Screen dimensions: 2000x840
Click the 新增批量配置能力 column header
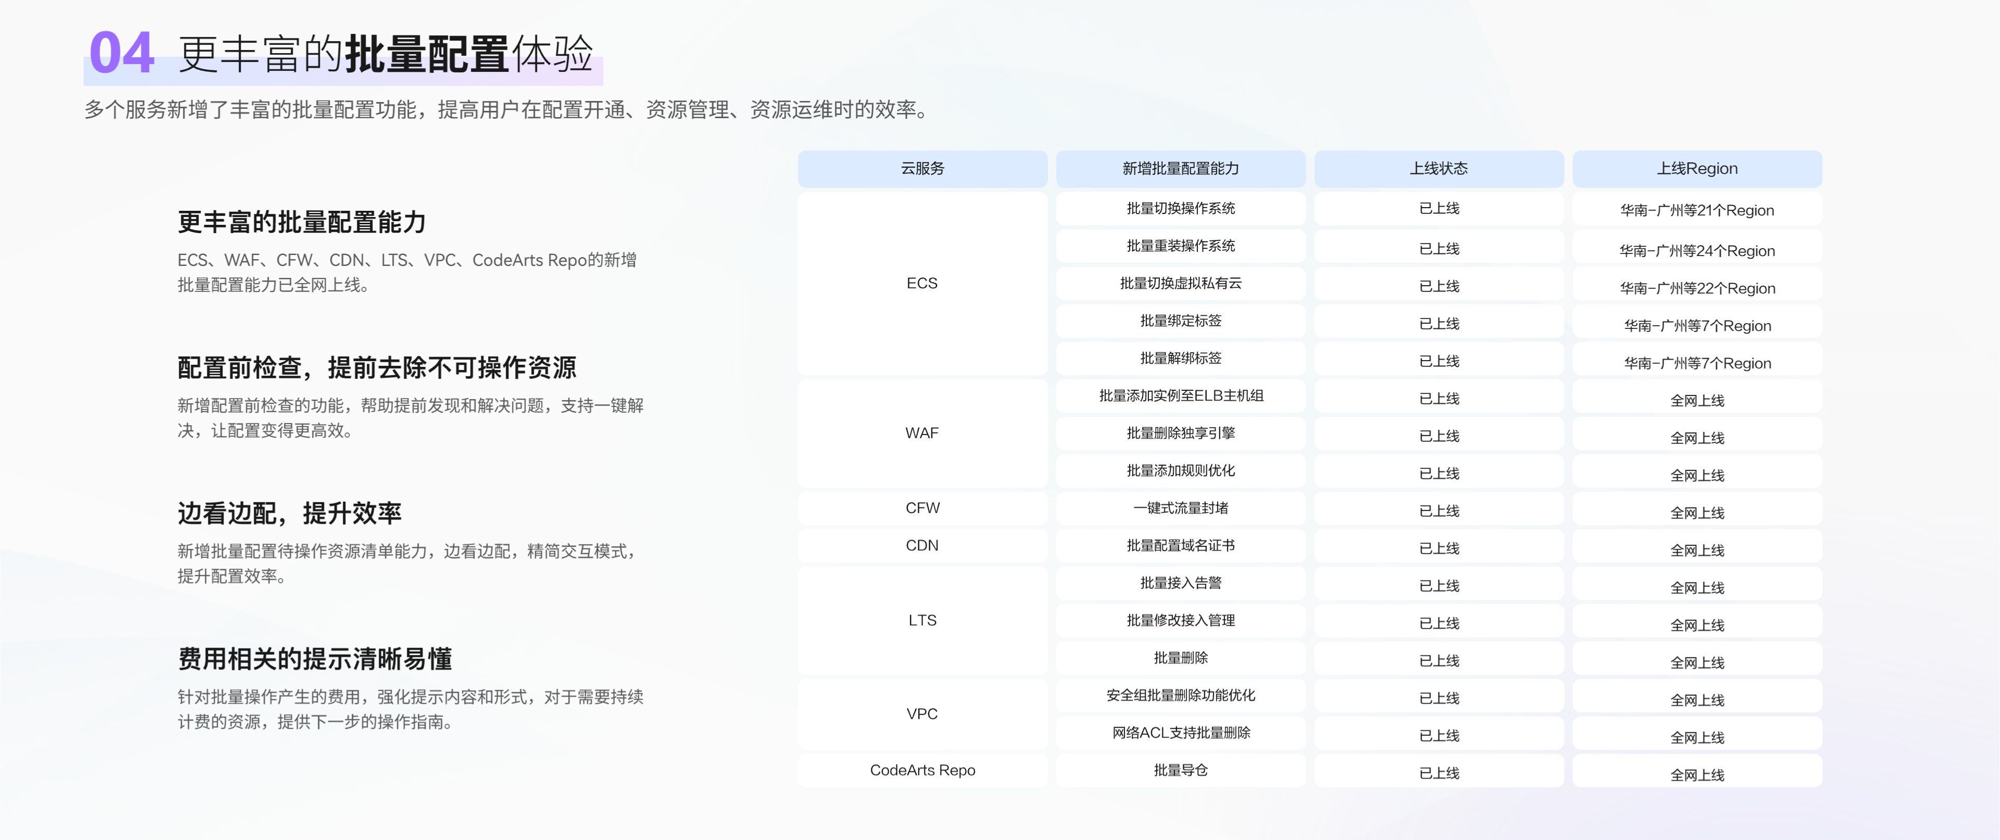pyautogui.click(x=1180, y=168)
